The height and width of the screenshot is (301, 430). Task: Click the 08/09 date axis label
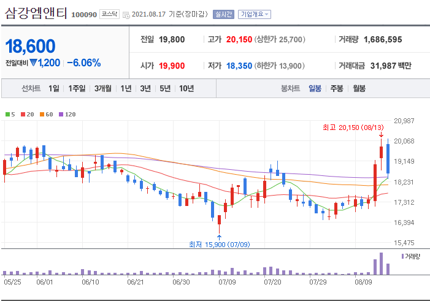click(363, 282)
